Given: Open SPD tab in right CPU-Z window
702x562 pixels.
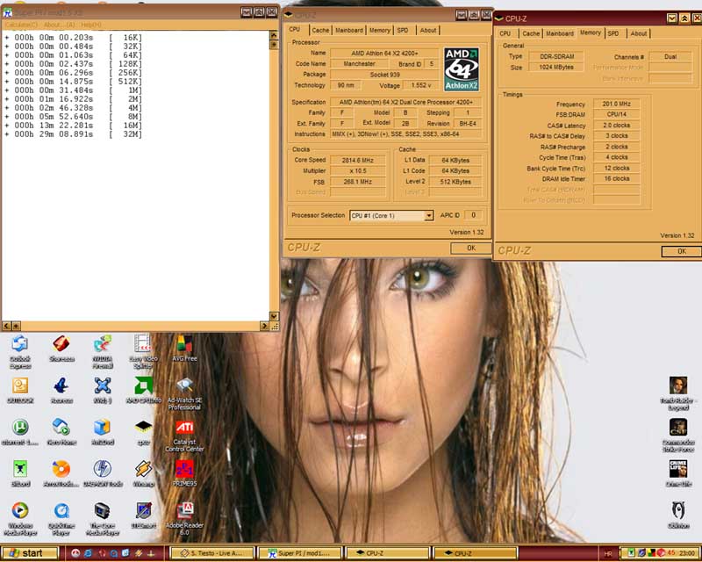Looking at the screenshot, I should [x=612, y=33].
